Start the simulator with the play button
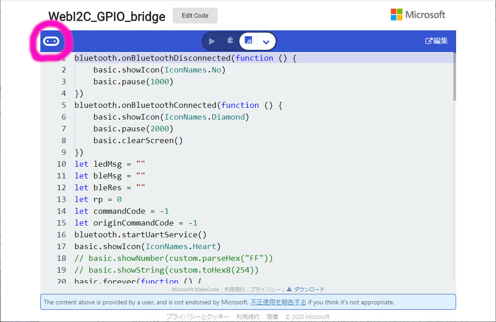The width and height of the screenshot is (496, 322). [212, 41]
